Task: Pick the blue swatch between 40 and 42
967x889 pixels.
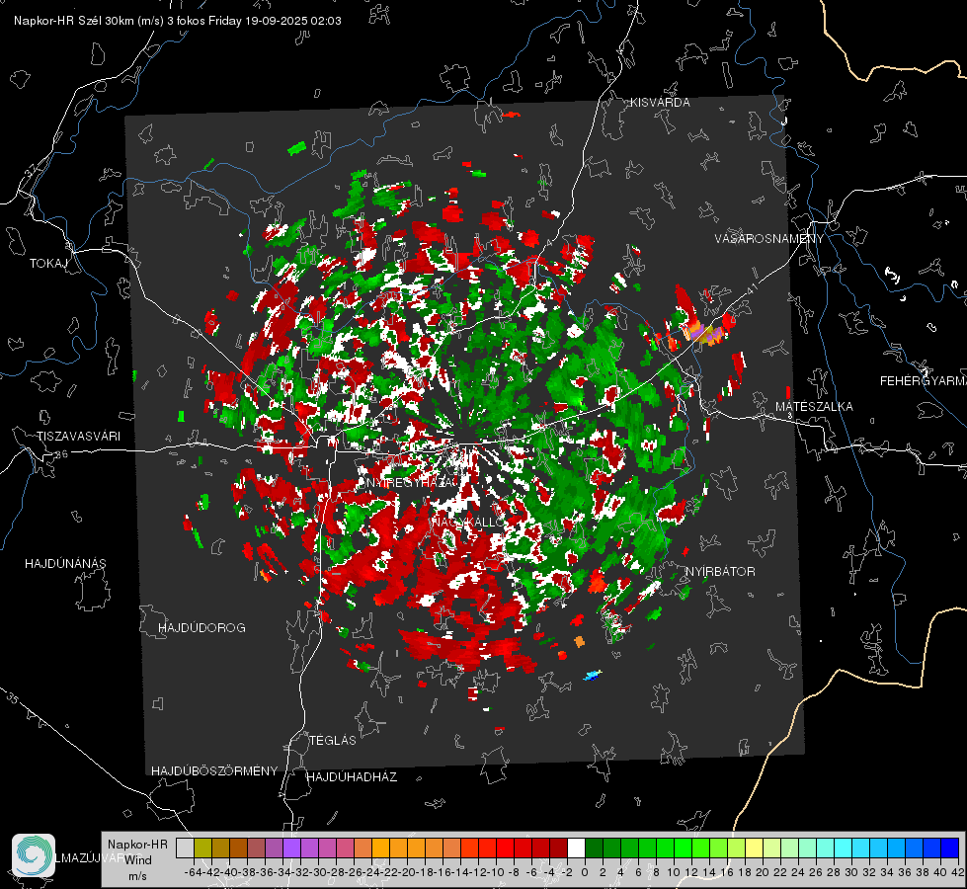Action: tap(950, 848)
